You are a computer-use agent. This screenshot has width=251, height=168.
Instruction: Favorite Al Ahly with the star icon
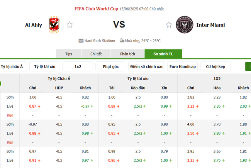[x=70, y=25]
